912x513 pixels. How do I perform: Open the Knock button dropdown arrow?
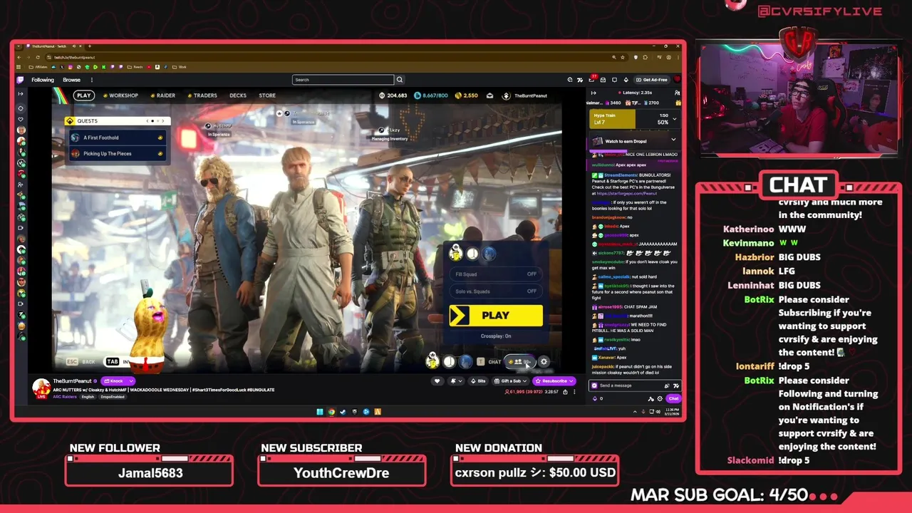(x=131, y=381)
